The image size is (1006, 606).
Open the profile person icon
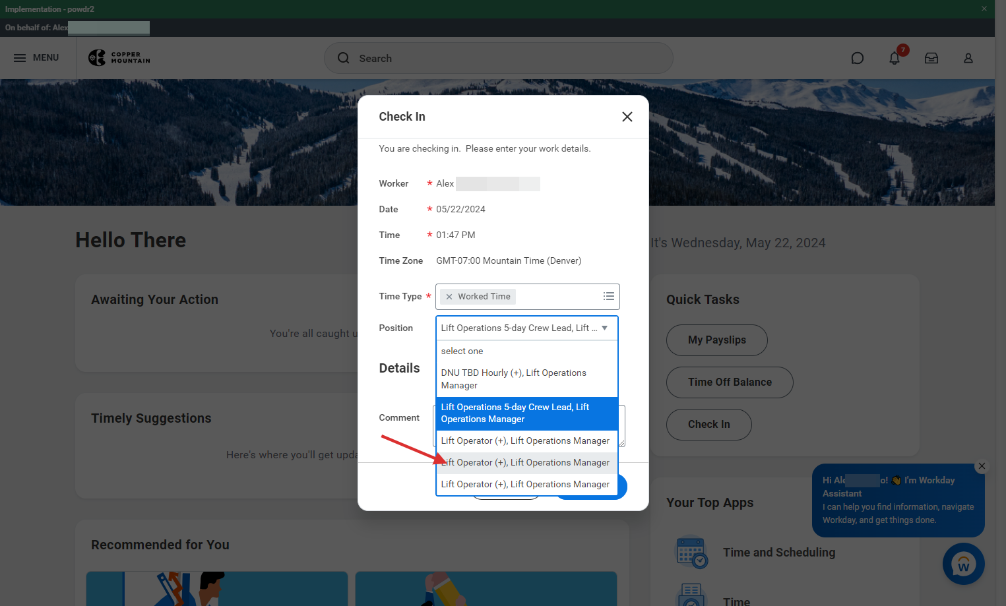pyautogui.click(x=968, y=58)
